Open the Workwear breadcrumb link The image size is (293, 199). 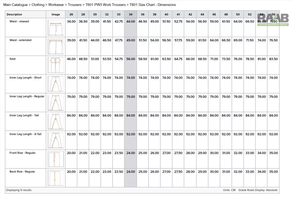click(x=56, y=5)
